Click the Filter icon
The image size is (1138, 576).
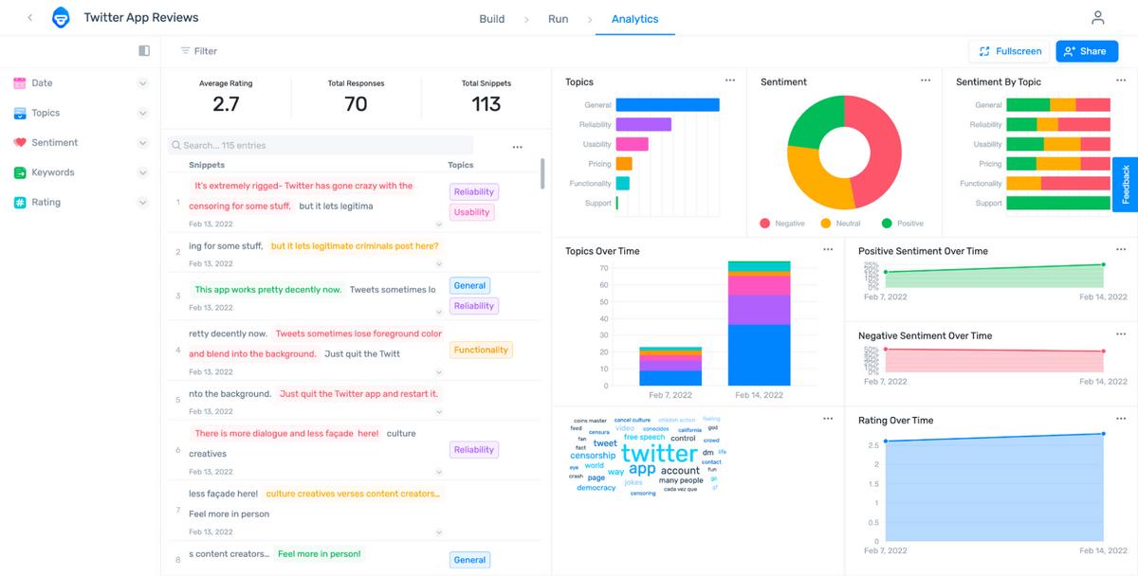click(186, 51)
